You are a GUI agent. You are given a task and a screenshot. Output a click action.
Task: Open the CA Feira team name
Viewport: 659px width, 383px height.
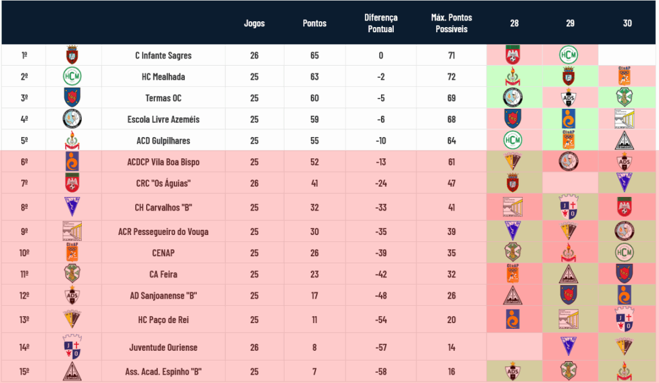[x=163, y=274]
